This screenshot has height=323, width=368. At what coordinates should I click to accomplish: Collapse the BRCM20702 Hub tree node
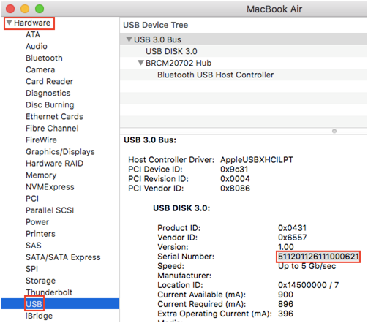pos(140,63)
